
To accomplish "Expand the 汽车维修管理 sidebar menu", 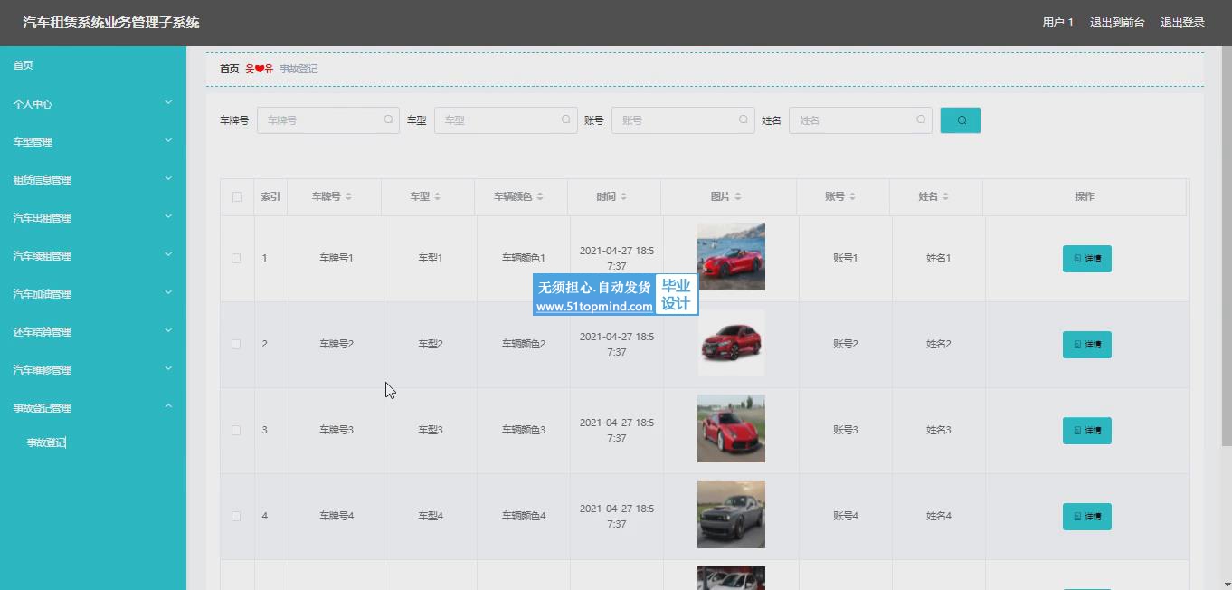I will [93, 369].
